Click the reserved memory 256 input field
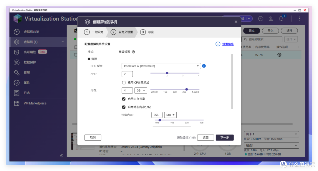Image resolution: width=318 pixels, height=171 pixels. (x=157, y=115)
